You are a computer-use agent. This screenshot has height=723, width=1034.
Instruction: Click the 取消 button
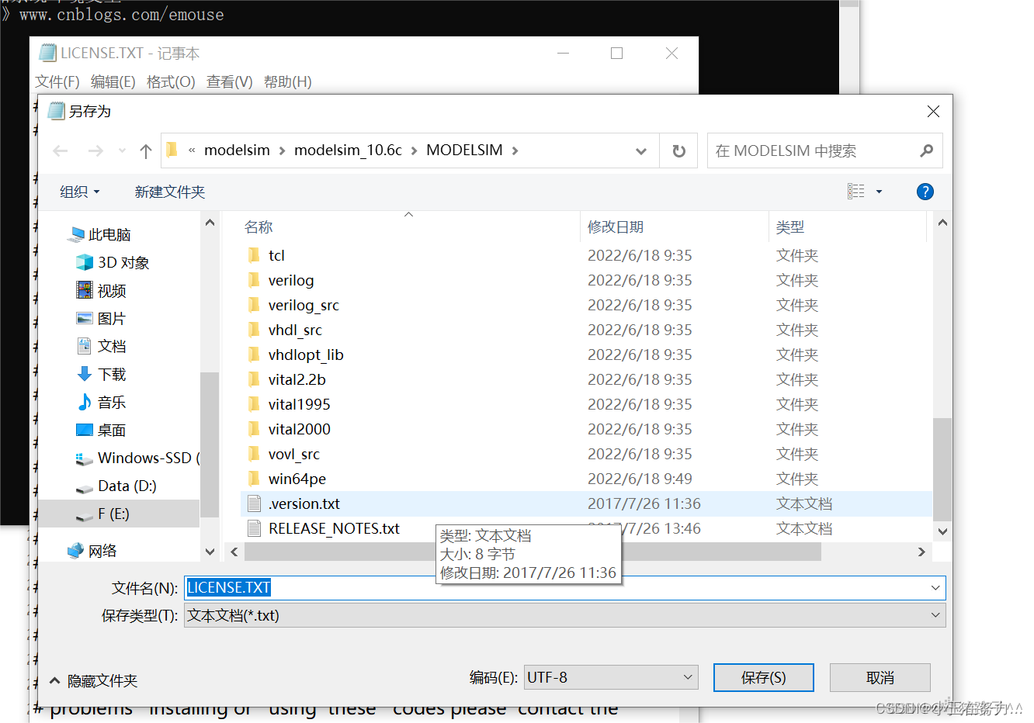click(x=880, y=677)
